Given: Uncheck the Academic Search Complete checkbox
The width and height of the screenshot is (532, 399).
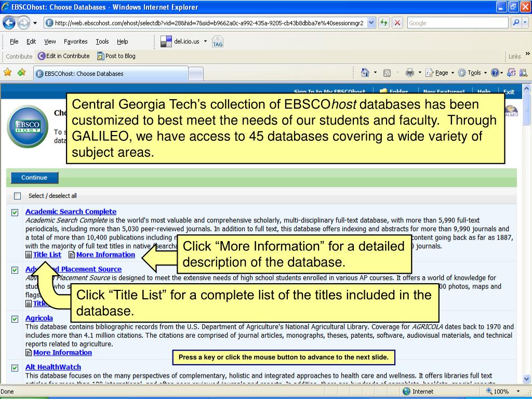Looking at the screenshot, I should [x=15, y=212].
